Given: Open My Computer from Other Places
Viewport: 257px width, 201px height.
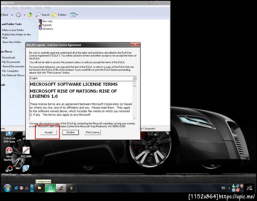Looking at the screenshot, I should tap(10, 71).
